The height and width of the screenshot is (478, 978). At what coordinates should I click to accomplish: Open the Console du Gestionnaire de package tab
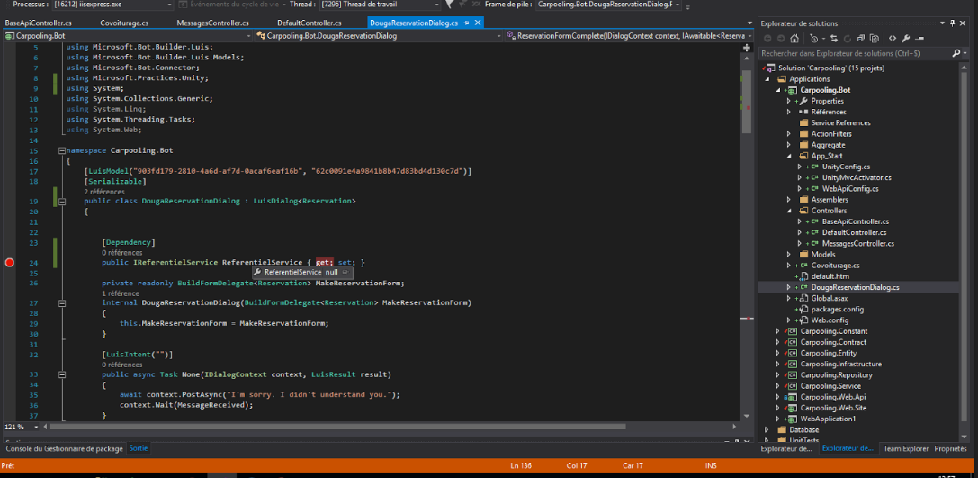pos(64,448)
